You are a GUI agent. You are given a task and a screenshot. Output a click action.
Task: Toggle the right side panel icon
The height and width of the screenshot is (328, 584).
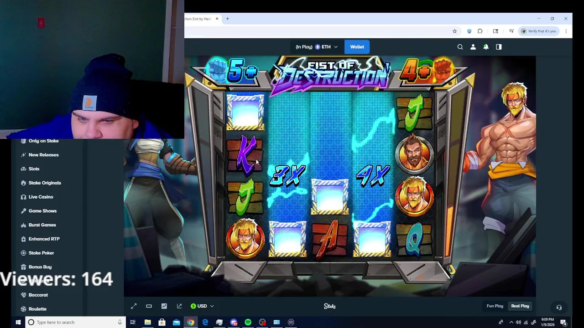[x=499, y=47]
